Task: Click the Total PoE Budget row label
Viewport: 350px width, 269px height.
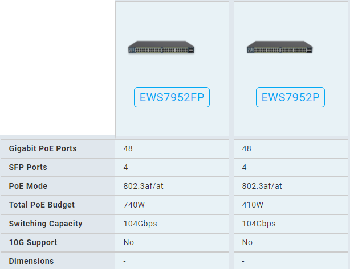Action: 42,205
